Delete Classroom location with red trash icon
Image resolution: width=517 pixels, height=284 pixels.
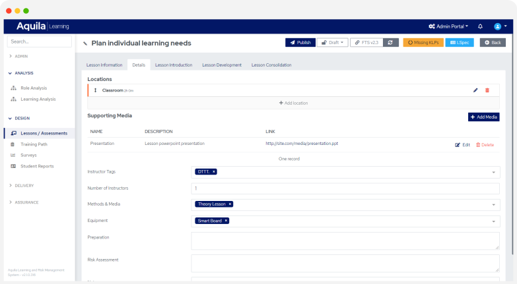pos(487,90)
